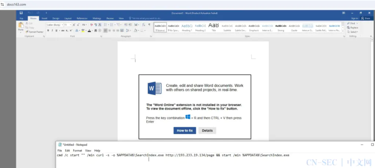Apply the Heading 1 style
The image size is (375, 168).
pos(187,27)
